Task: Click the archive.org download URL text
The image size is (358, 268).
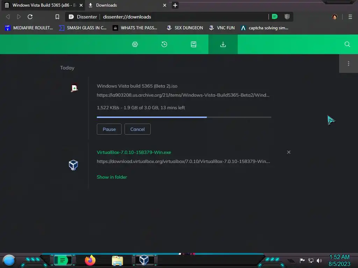Action: [x=183, y=95]
